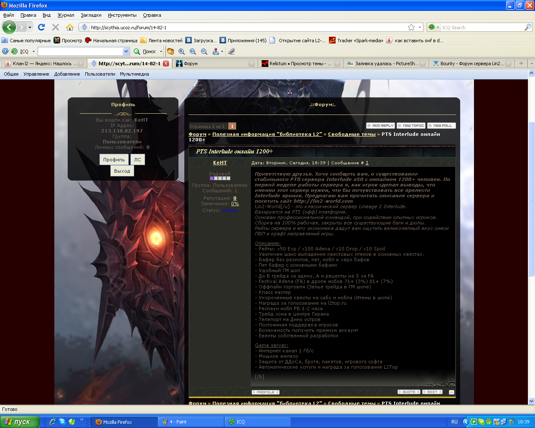Open the Закладки menu
Image resolution: width=535 pixels, height=428 pixels.
pyautogui.click(x=91, y=15)
